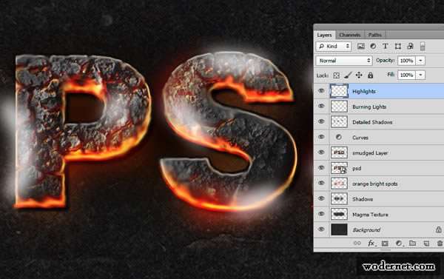444x279 pixels.
Task: Filter for adjustment layers icon
Action: pyautogui.click(x=373, y=46)
